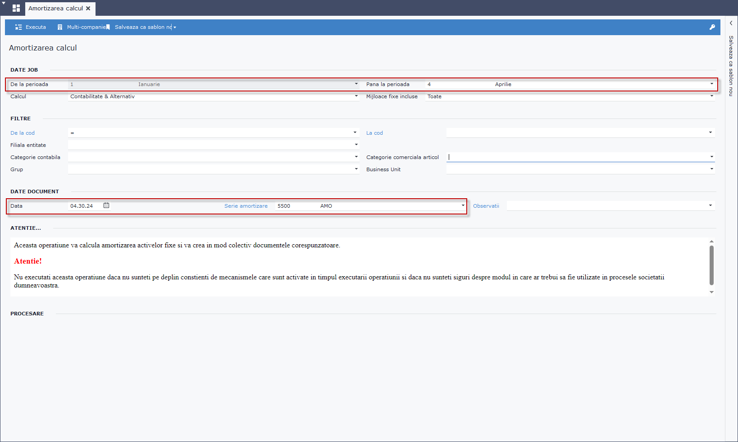The image size is (738, 442).
Task: Click the La cod link
Action: [x=374, y=133]
